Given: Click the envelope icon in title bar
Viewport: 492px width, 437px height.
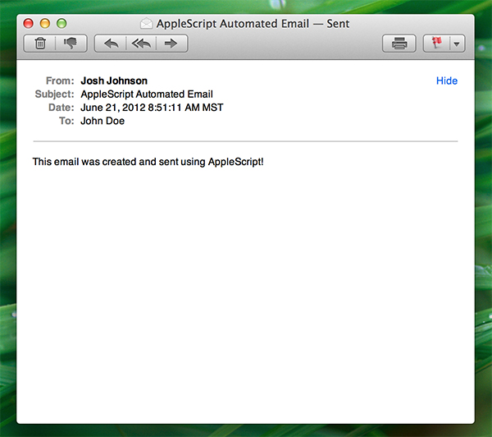Looking at the screenshot, I should point(146,24).
